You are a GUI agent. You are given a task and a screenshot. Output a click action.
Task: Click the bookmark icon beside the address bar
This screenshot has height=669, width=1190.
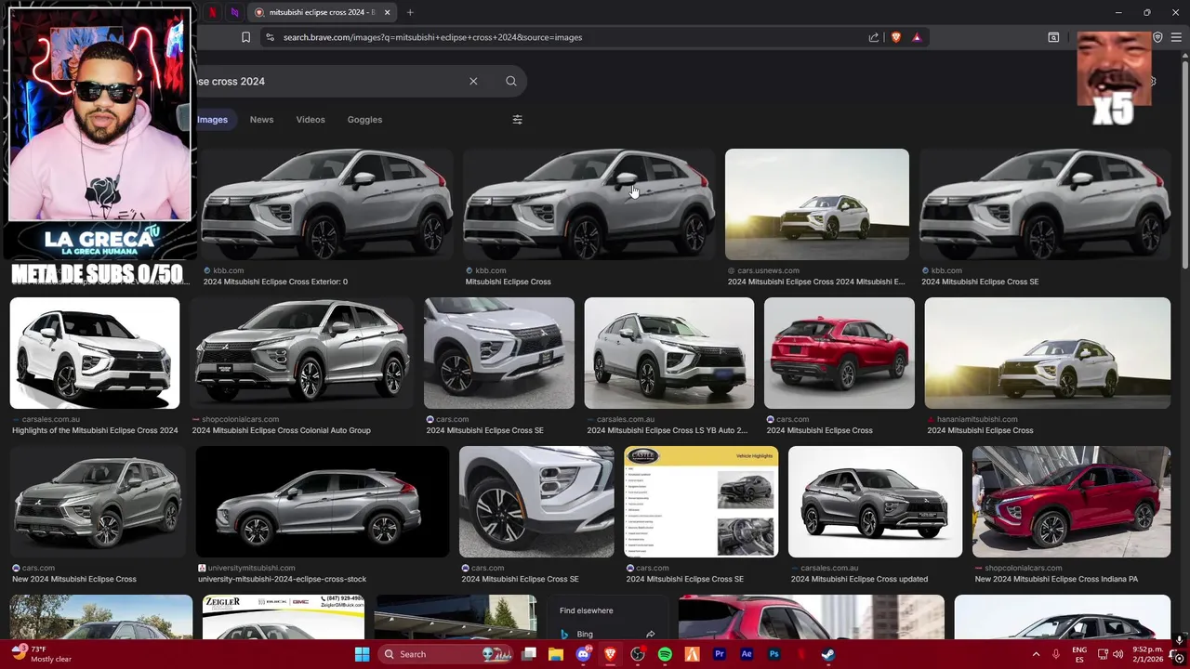tap(245, 37)
